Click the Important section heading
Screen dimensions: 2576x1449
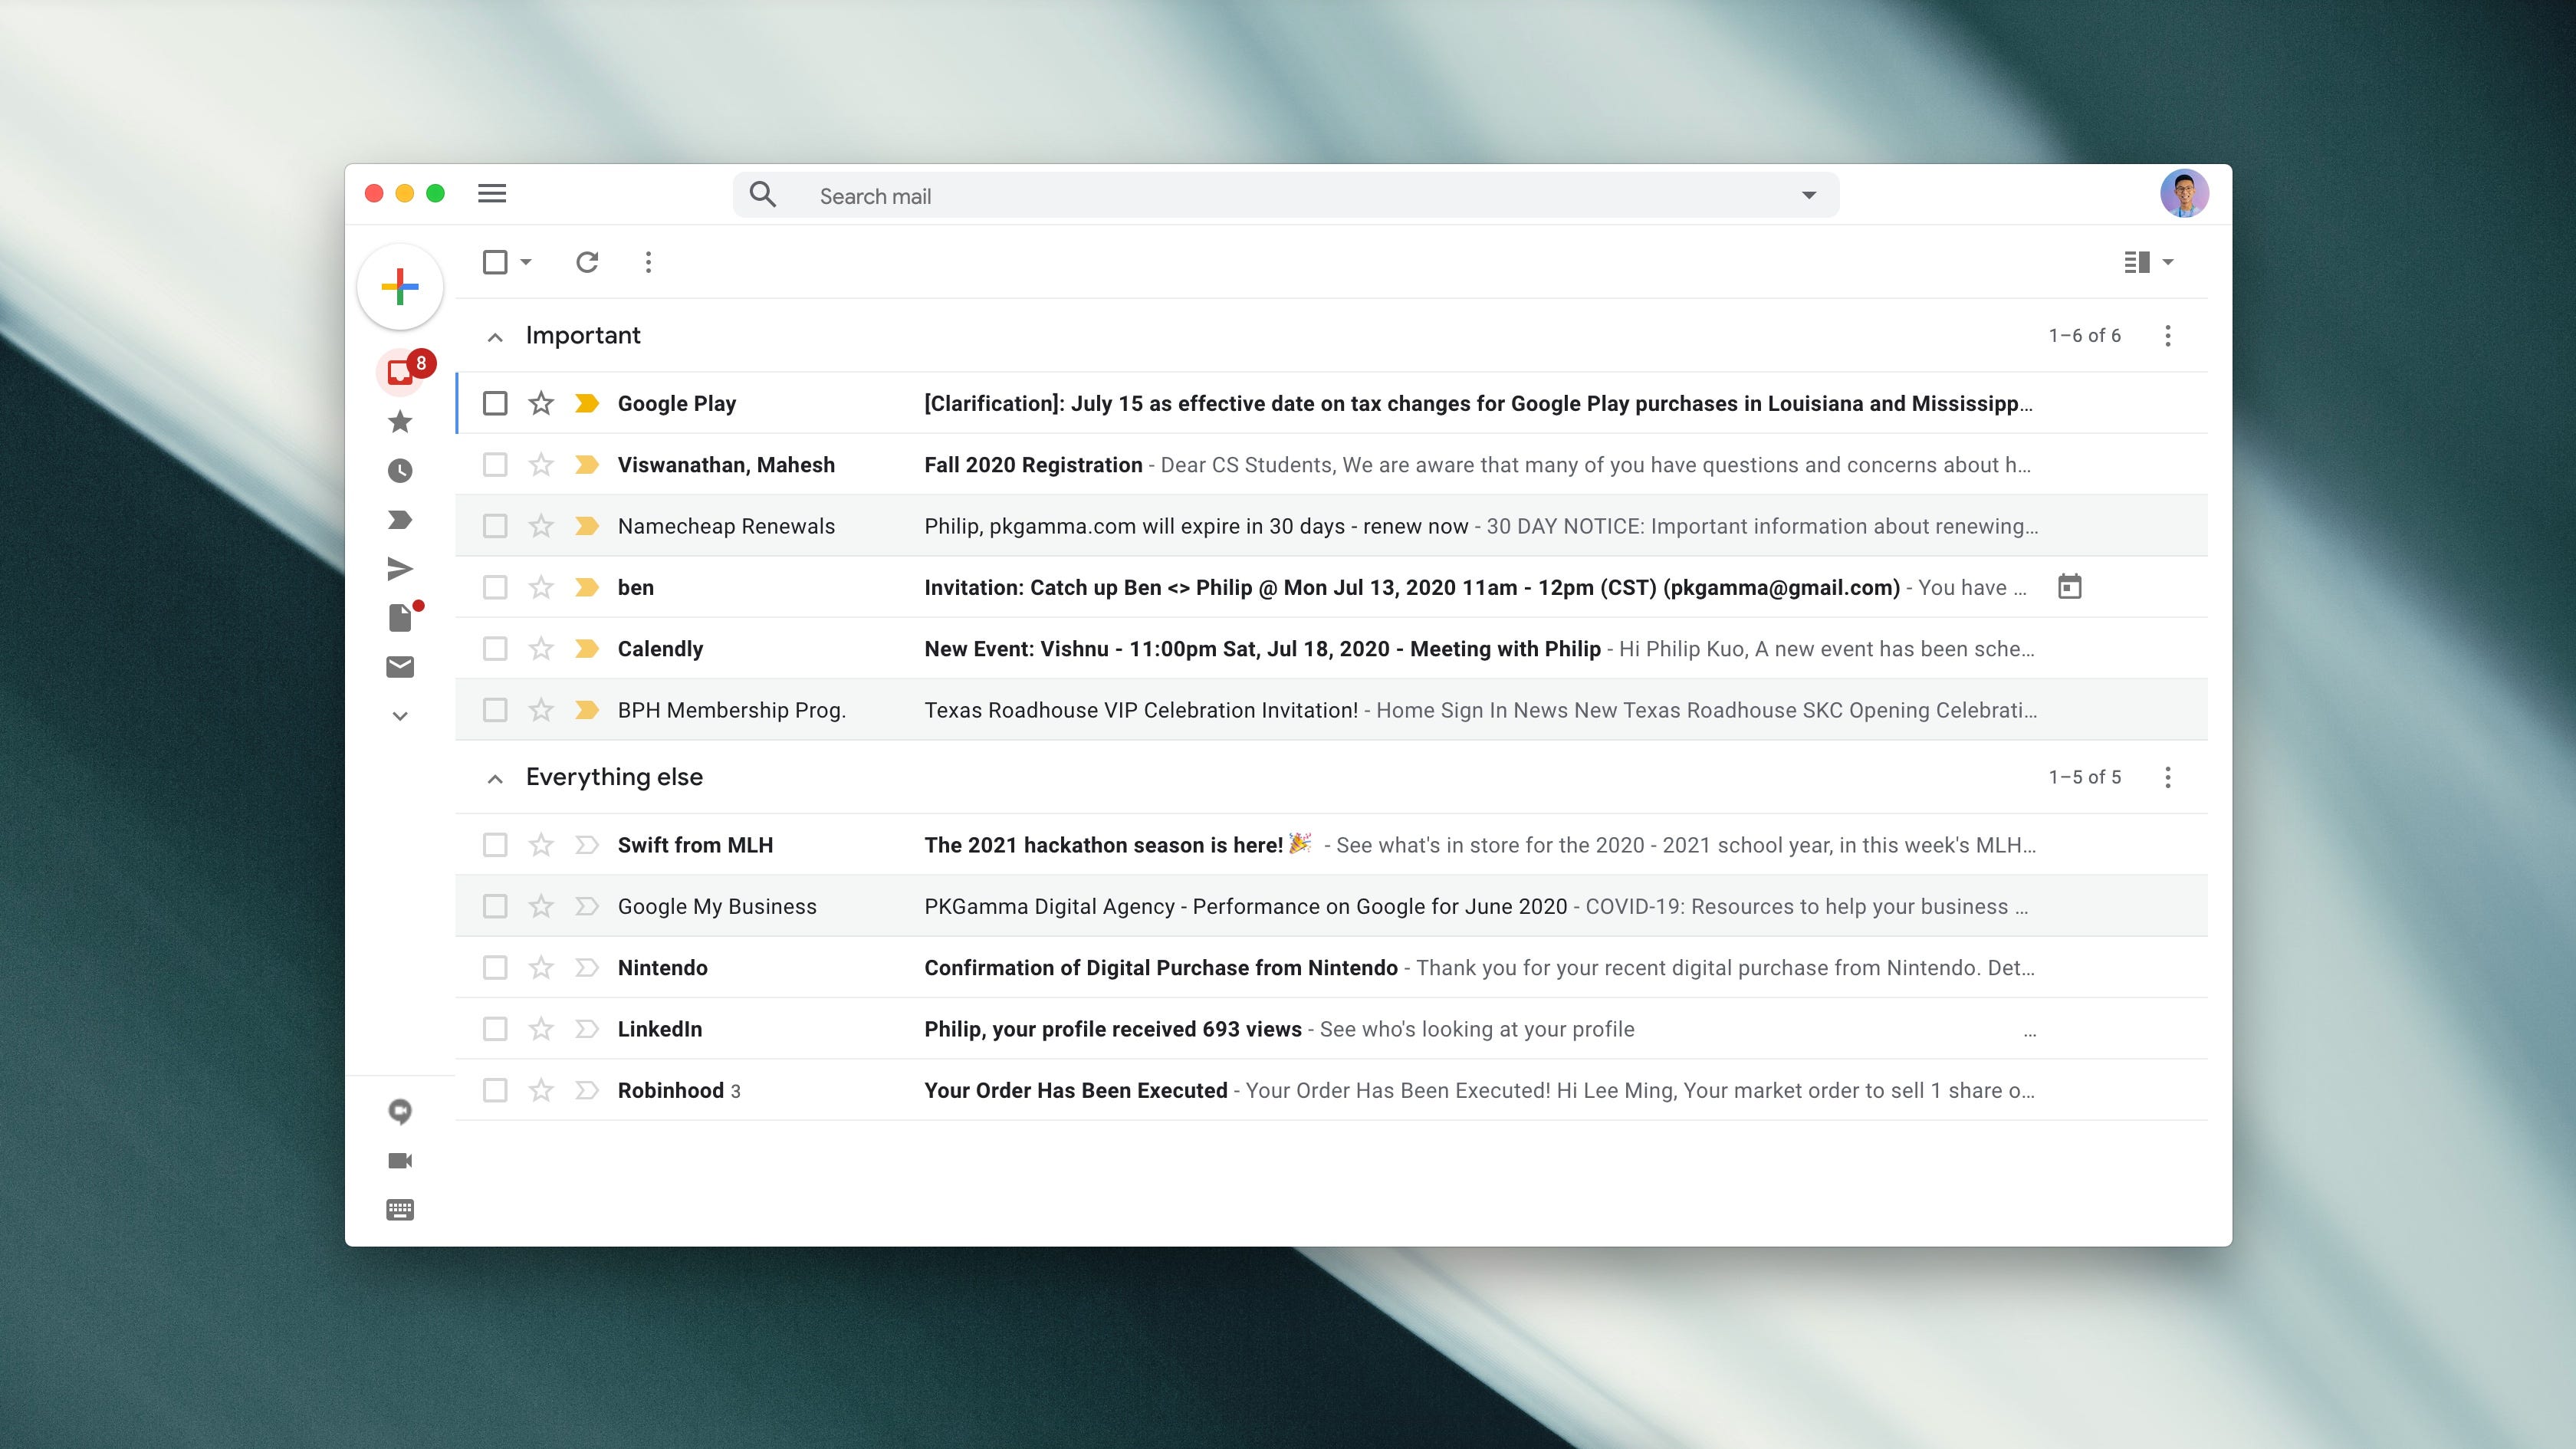coord(583,335)
